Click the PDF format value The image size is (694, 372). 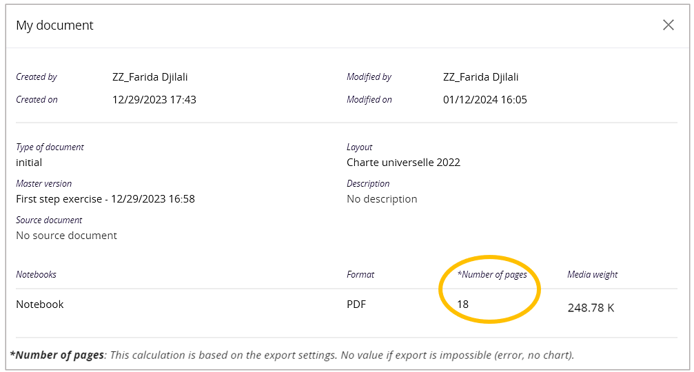(356, 304)
